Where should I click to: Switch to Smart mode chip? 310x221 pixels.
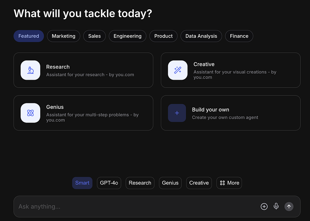coord(82,183)
